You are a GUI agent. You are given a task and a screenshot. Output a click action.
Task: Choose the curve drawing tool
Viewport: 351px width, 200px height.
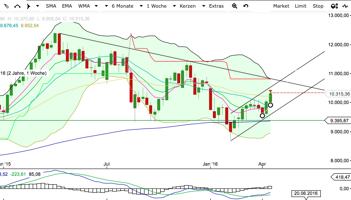click(x=17, y=6)
